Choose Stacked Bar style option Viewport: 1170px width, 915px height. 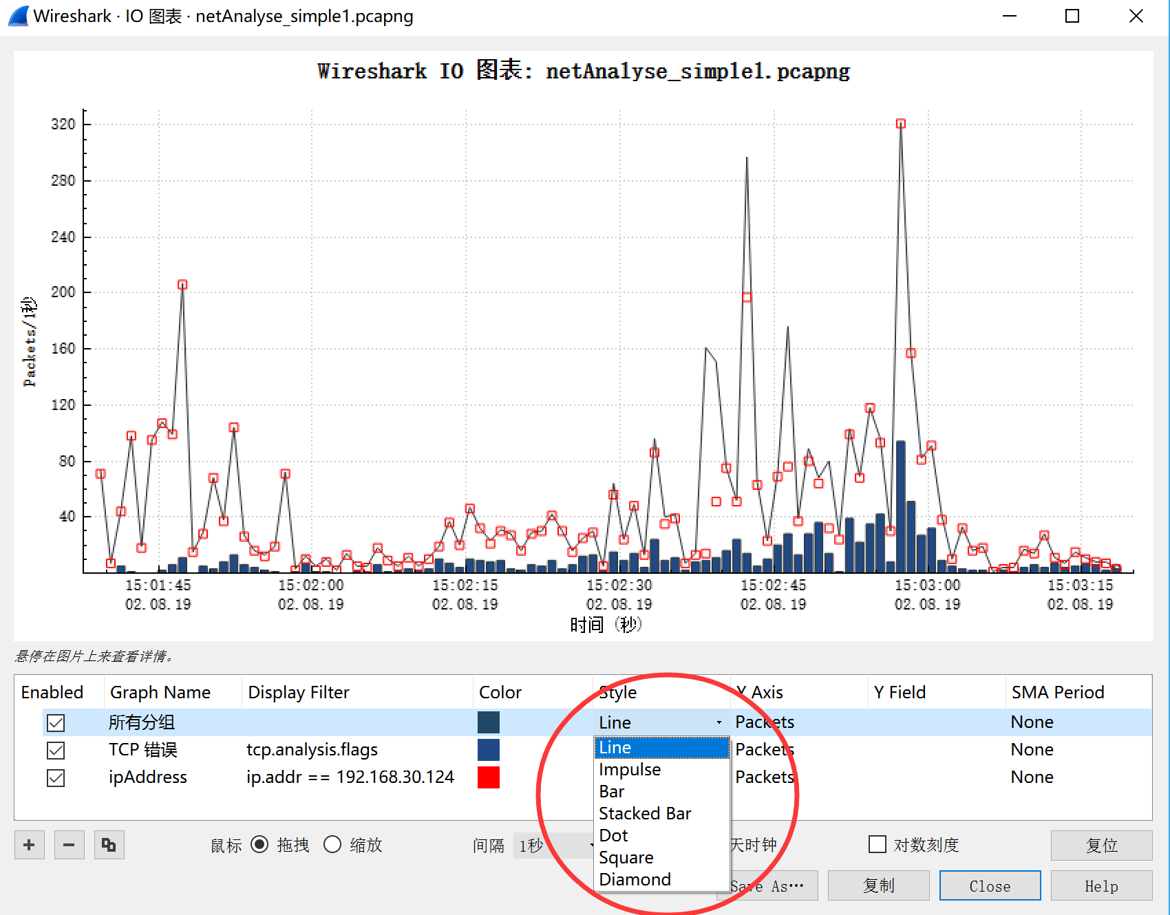tap(661, 814)
